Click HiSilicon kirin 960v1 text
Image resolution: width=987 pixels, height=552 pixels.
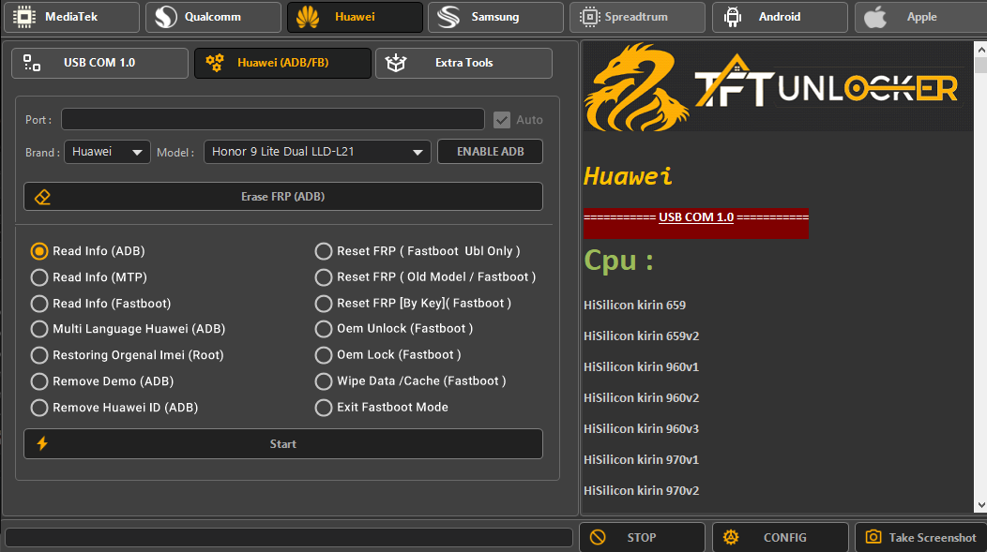[x=642, y=366]
